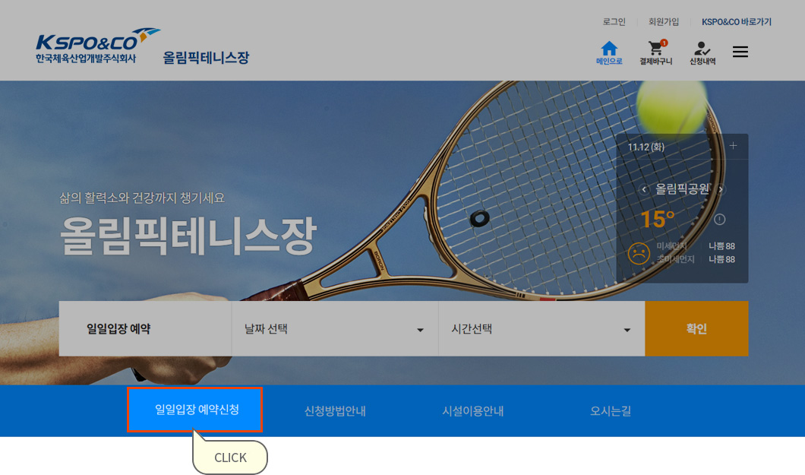This screenshot has width=805, height=475.
Task: Open the 오시는길 directions tab
Action: pos(611,411)
